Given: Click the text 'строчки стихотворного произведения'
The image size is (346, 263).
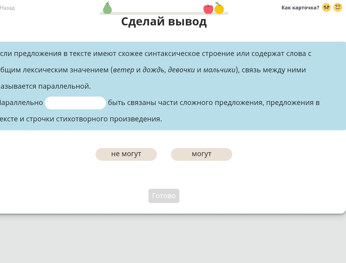Looking at the screenshot, I should pos(93,119).
